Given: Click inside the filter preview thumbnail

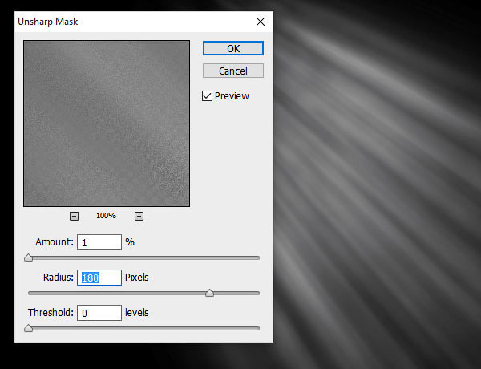Looking at the screenshot, I should click(x=107, y=124).
